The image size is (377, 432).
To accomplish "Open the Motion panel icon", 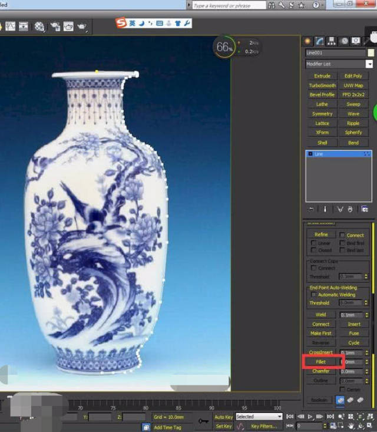I will pos(343,41).
